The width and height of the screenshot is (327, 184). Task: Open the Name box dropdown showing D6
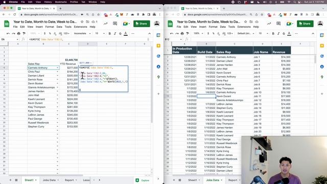17,39
